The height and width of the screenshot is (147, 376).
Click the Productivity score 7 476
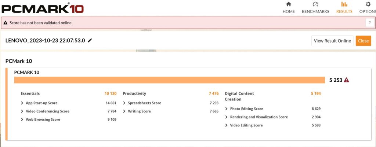(x=214, y=93)
